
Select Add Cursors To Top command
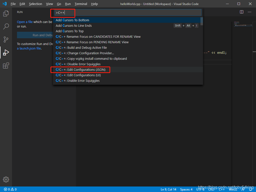pos(128,31)
